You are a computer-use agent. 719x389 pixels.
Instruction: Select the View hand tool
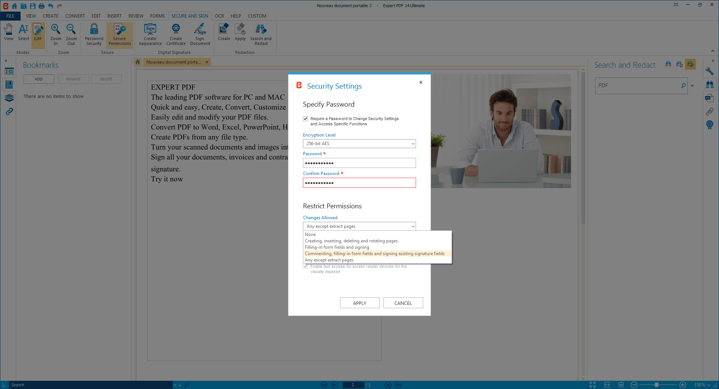point(9,32)
